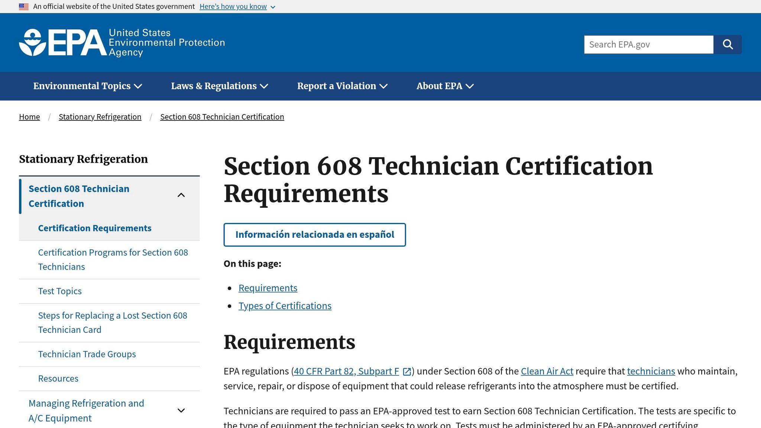Collapse Section 608 Technician Certification sidebar section
The height and width of the screenshot is (428, 761).
coord(181,195)
